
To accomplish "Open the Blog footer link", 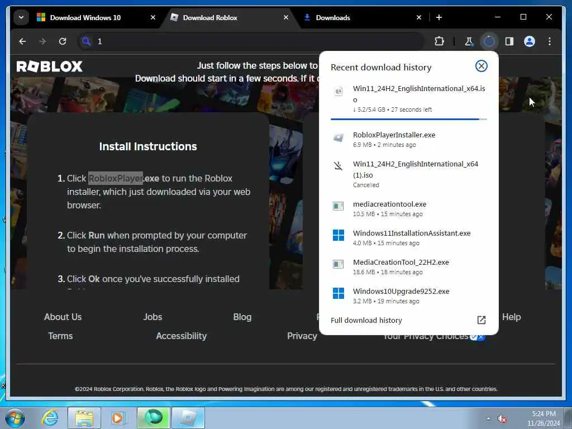I will coord(242,317).
